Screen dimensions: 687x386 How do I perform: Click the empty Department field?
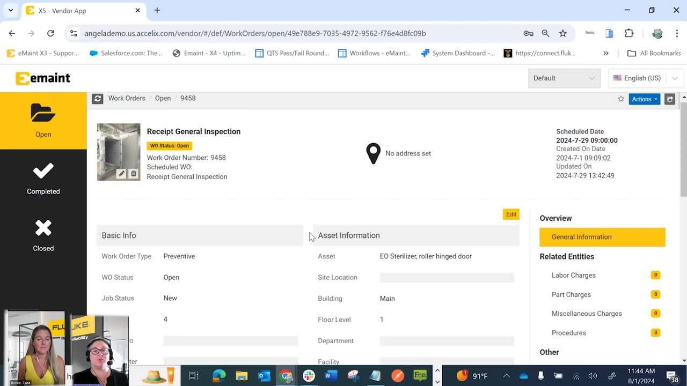tap(447, 341)
